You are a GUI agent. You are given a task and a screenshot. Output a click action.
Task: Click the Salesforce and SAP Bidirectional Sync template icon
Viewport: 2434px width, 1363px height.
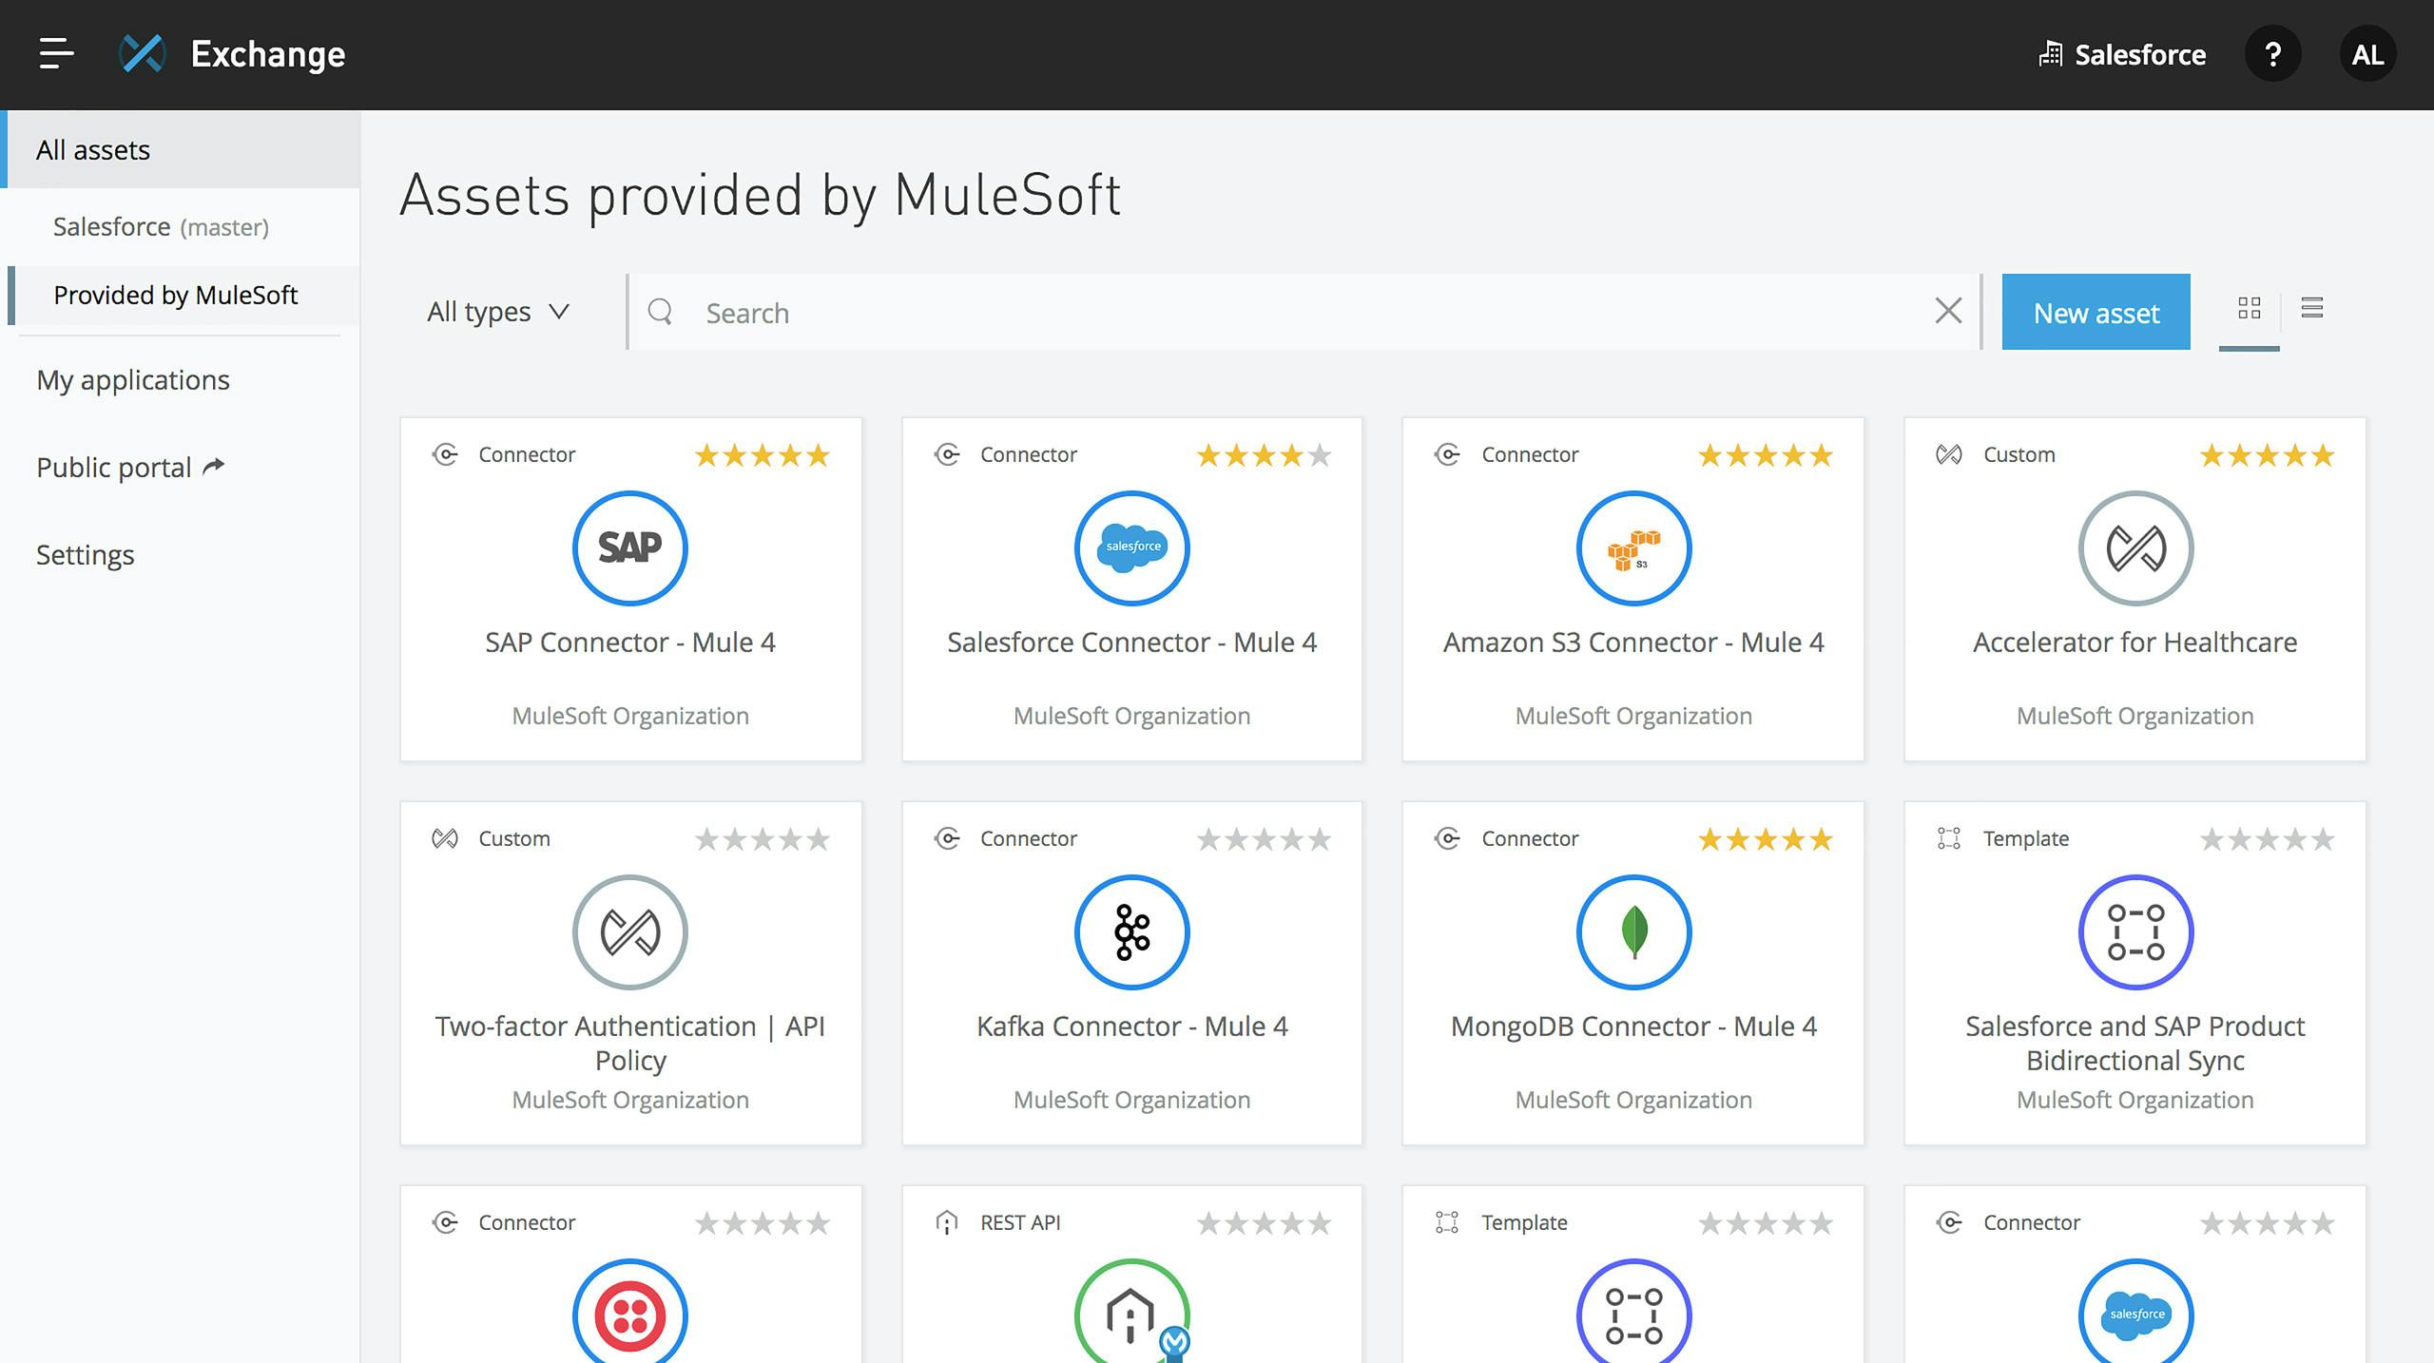[x=2135, y=932]
